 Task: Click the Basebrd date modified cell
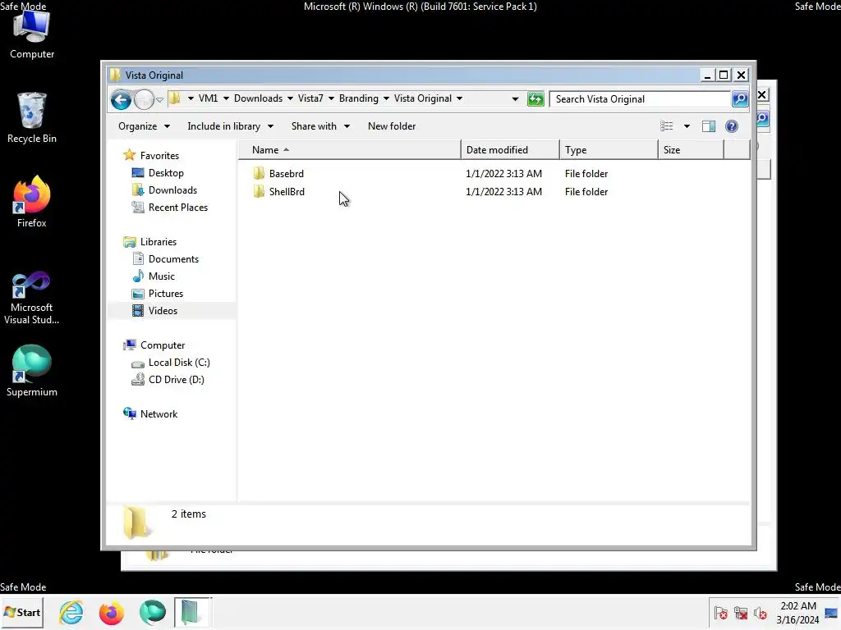click(x=503, y=174)
